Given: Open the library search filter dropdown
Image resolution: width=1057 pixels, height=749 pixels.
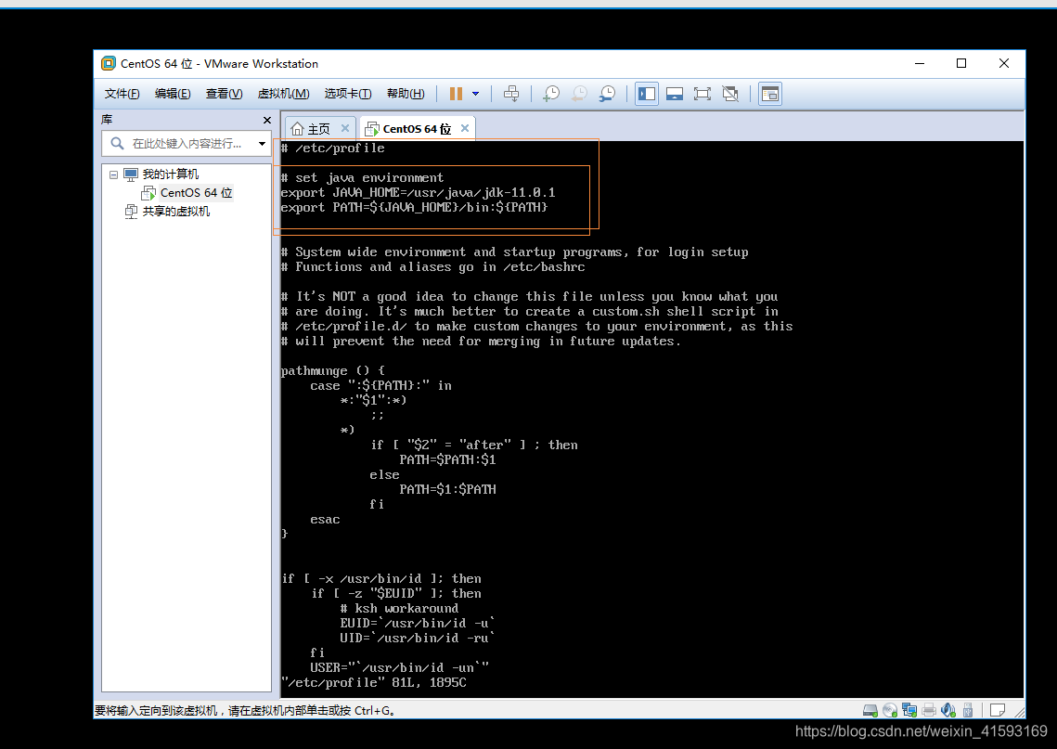Looking at the screenshot, I should [x=262, y=144].
